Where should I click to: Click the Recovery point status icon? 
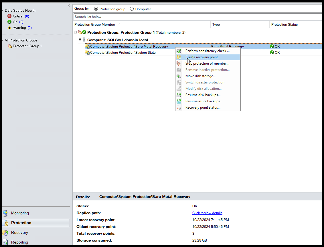tap(179, 107)
